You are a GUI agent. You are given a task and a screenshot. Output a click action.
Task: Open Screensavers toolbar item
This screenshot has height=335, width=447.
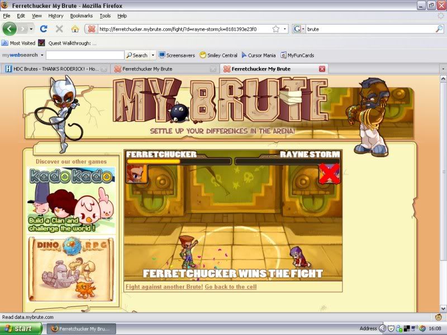point(177,55)
